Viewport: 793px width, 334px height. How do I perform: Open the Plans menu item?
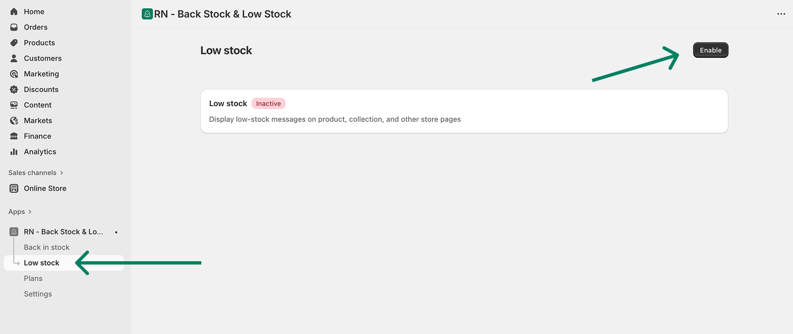[x=33, y=278]
